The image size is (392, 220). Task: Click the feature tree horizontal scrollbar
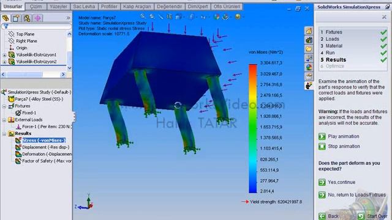tap(34, 75)
